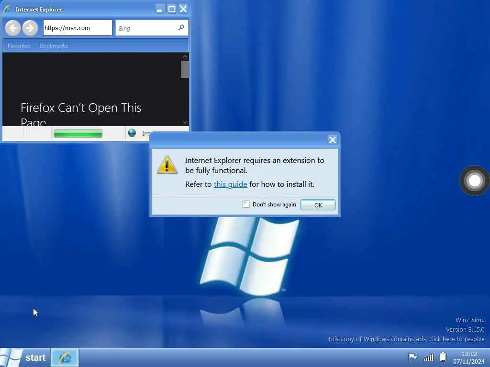Click the browser page scrollbar thumb
The image size is (490, 367).
coord(185,69)
